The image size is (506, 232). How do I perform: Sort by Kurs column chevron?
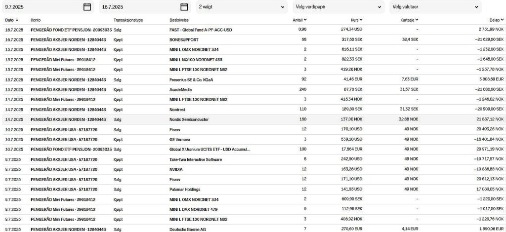(361, 20)
